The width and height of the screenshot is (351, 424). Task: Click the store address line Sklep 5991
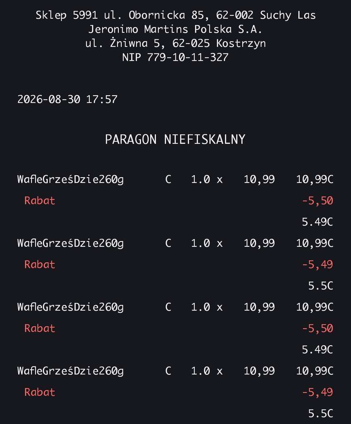click(175, 15)
